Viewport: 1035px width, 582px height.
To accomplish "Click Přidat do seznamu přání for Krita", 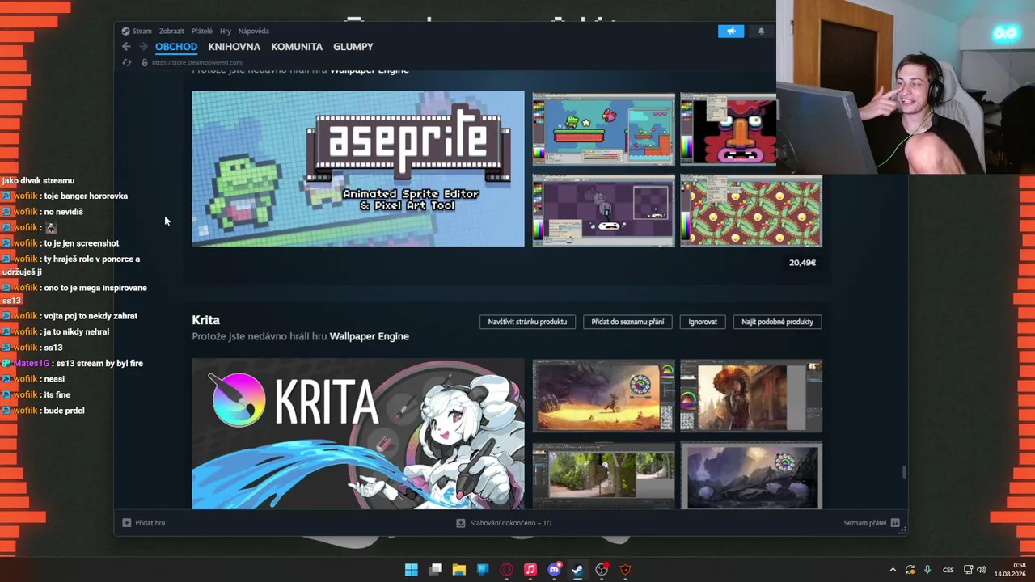I will (627, 322).
